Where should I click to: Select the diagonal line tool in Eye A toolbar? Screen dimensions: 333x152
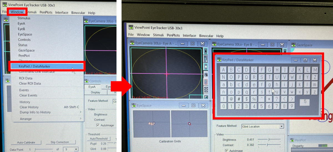(x=206, y=59)
